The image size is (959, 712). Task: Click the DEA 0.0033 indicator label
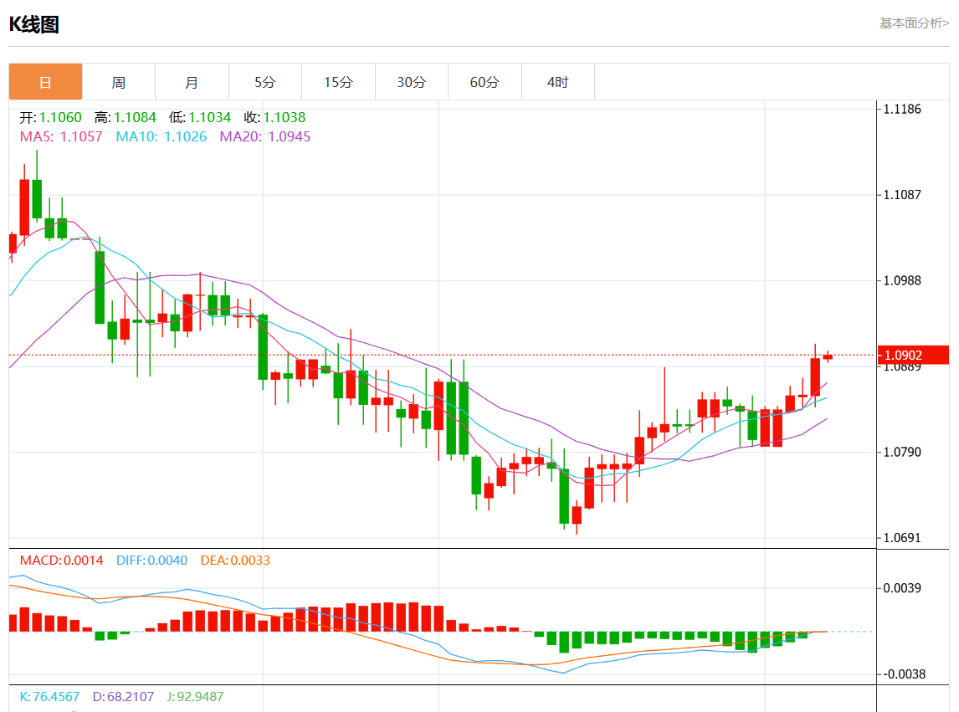pos(235,561)
